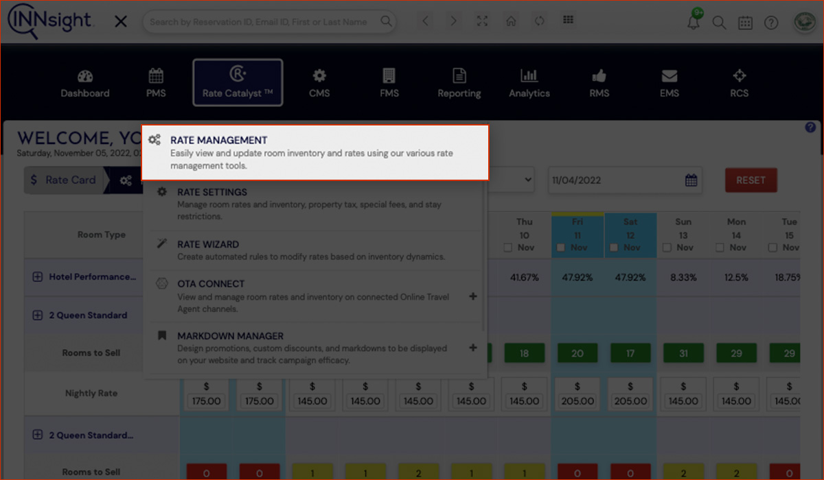This screenshot has height=480, width=824.
Task: Tick the Thu 10 Nov checkbox
Action: [x=508, y=248]
